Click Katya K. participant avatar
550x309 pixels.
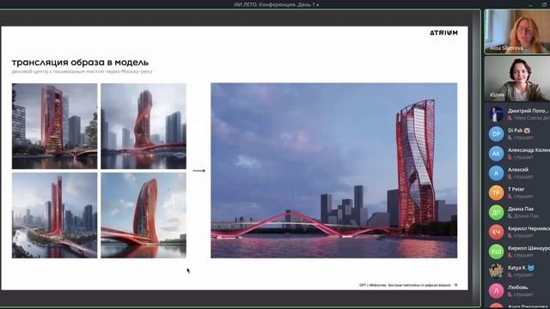point(496,271)
